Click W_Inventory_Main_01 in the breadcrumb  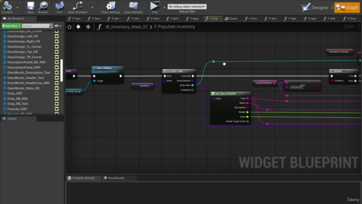pyautogui.click(x=127, y=27)
